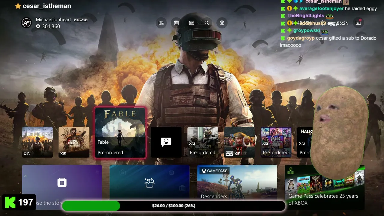Click the MichaeLionheart gamertag
The width and height of the screenshot is (384, 216).
[x=53, y=19]
